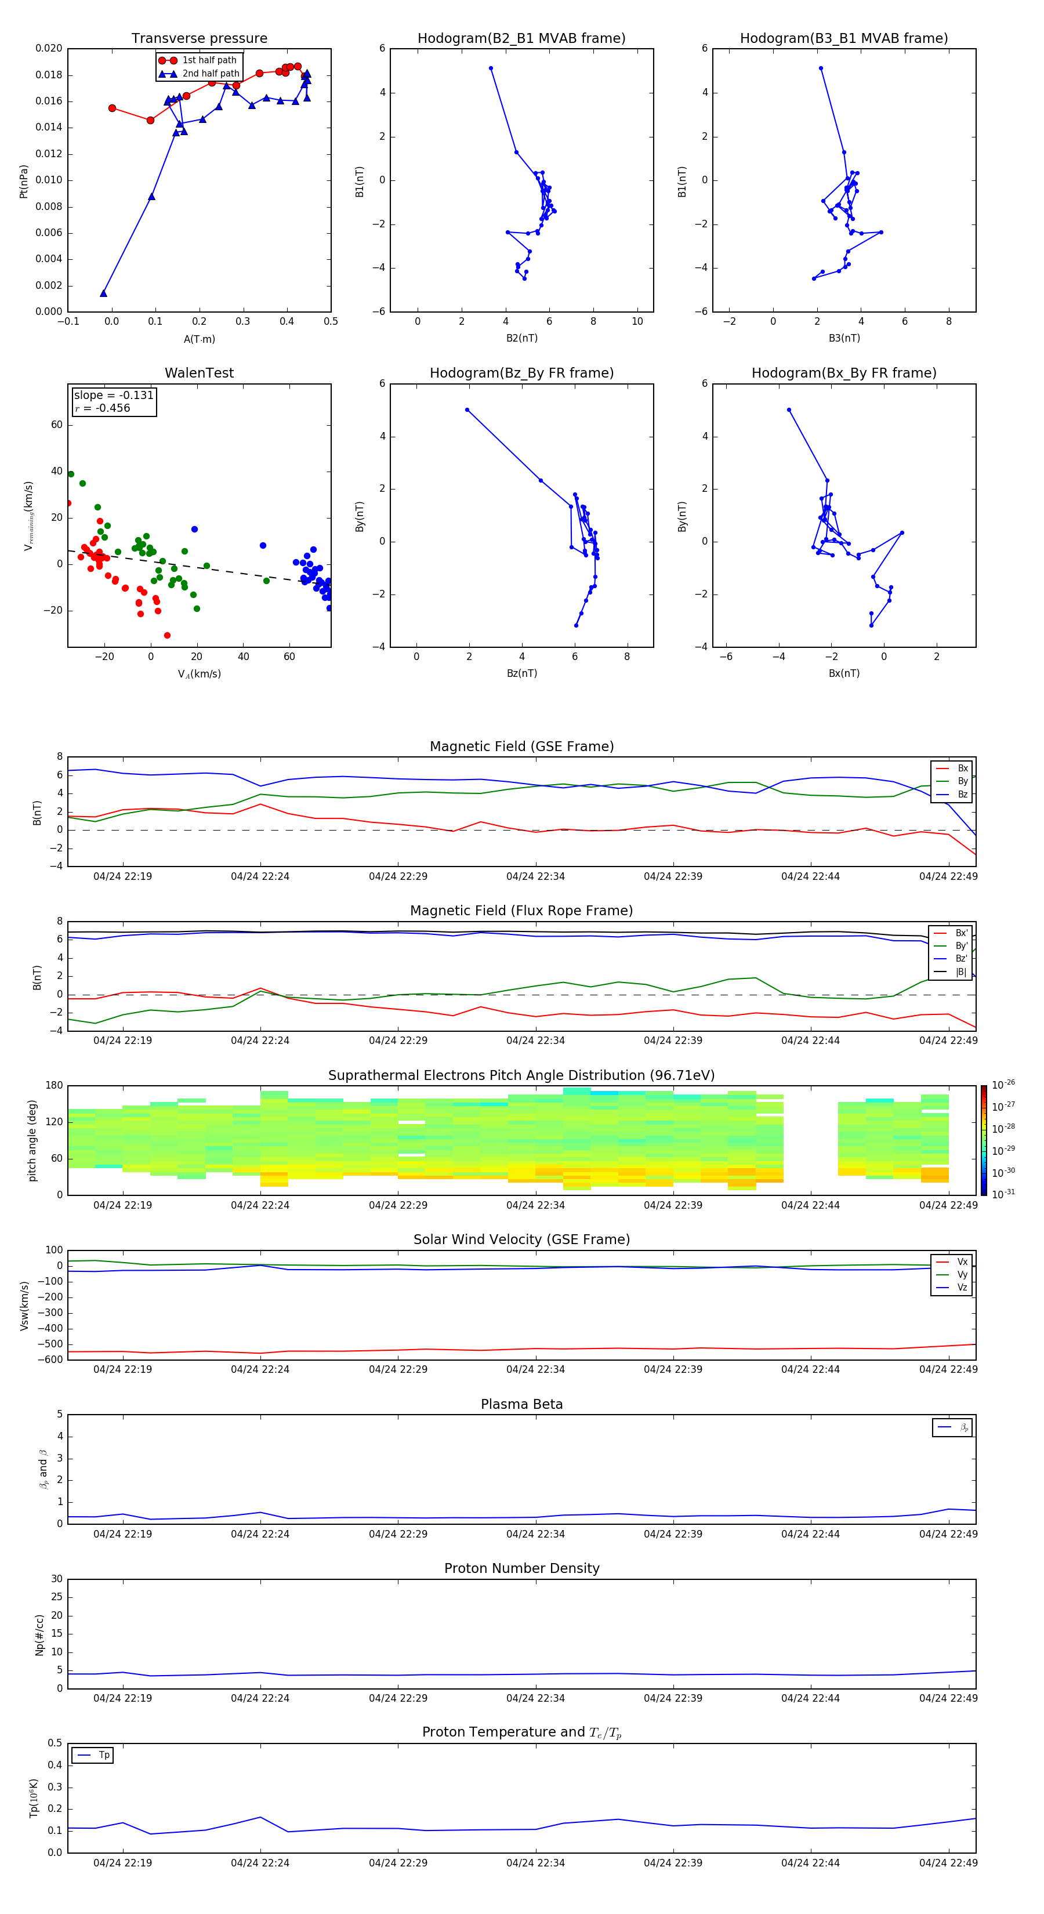This screenshot has height=1914, width=1044.
Task: Click the Hodogram(Bz_By FR frame) title
Action: [521, 373]
